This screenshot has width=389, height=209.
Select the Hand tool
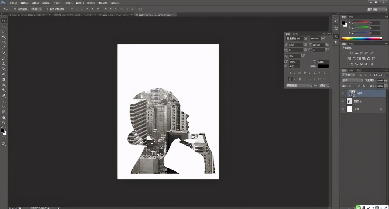click(x=4, y=117)
